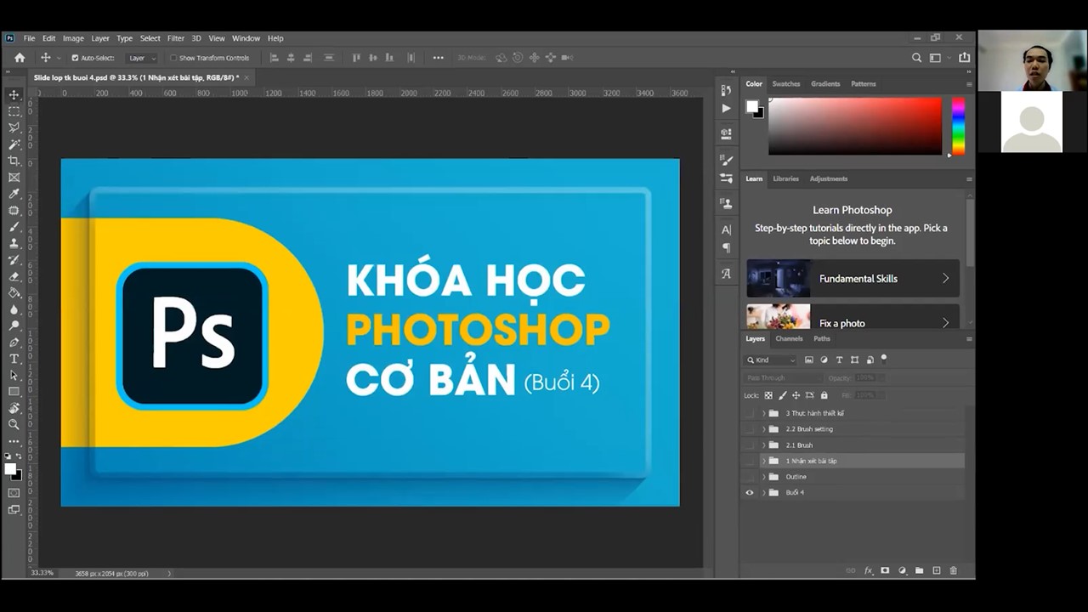
Task: Toggle the Auto-Select checkbox
Action: (75, 58)
